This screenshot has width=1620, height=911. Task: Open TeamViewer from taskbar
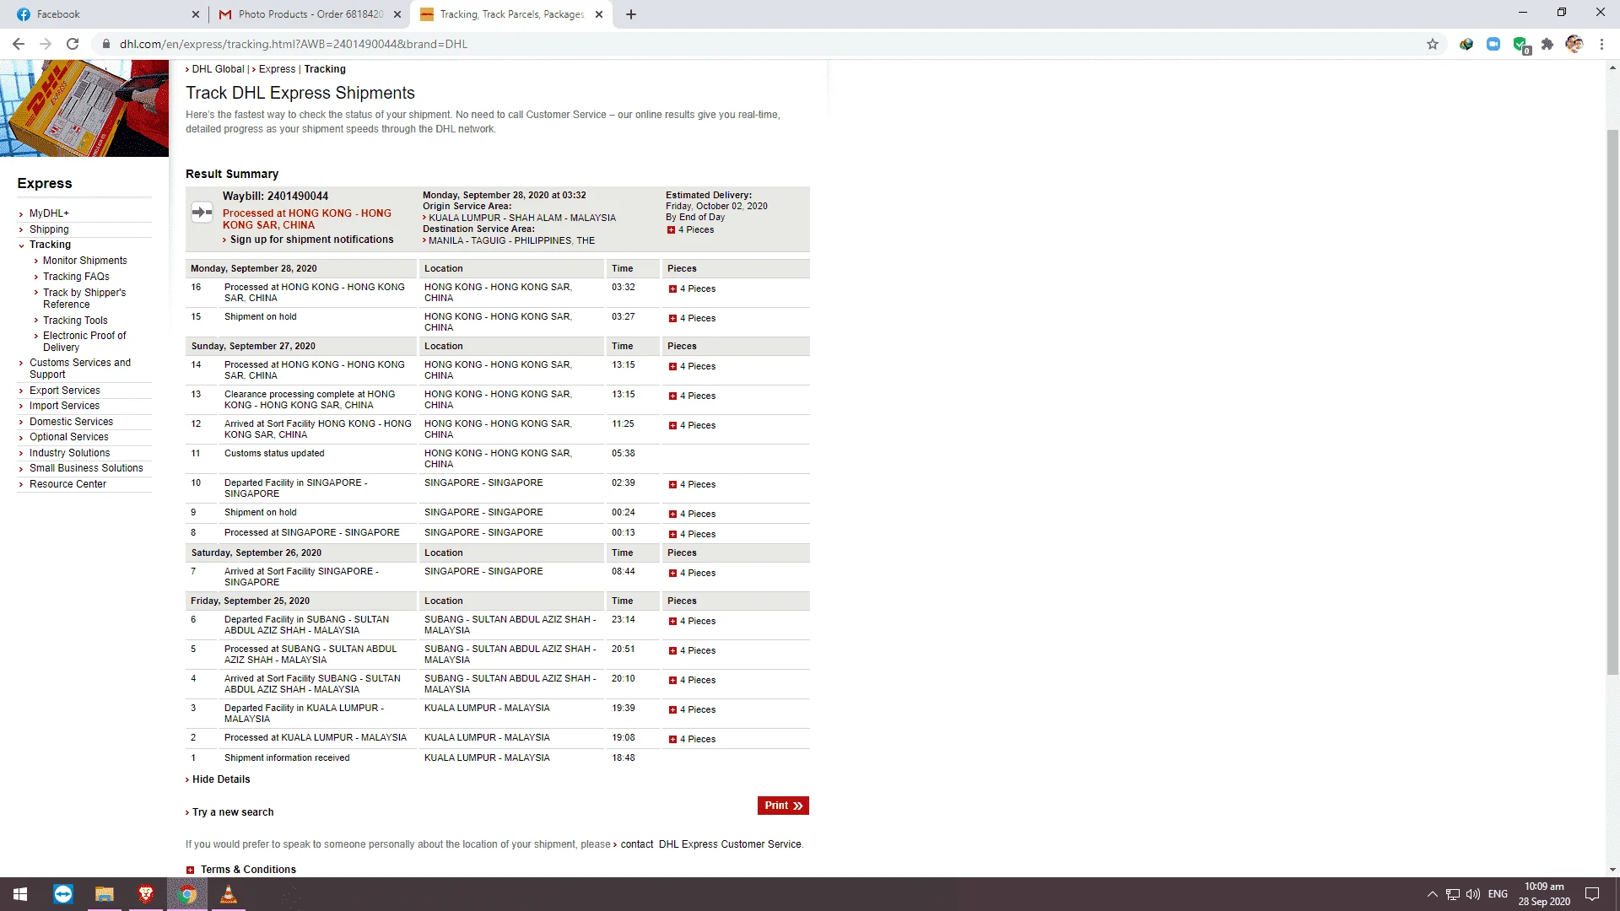click(x=63, y=894)
